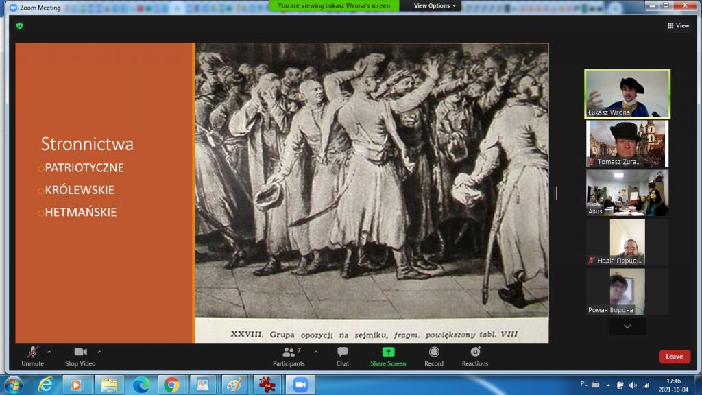The image size is (702, 395).
Task: Expand video options arrow beside Stop Video
Action: click(x=99, y=352)
